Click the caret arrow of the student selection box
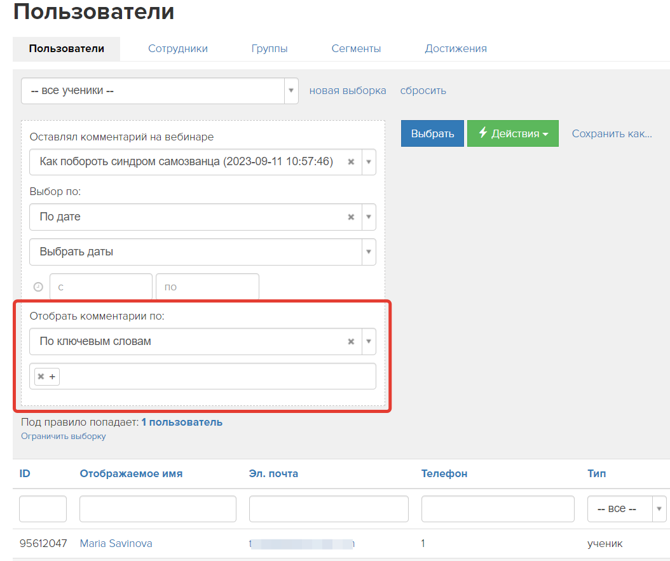Image resolution: width=670 pixels, height=561 pixels. [291, 90]
